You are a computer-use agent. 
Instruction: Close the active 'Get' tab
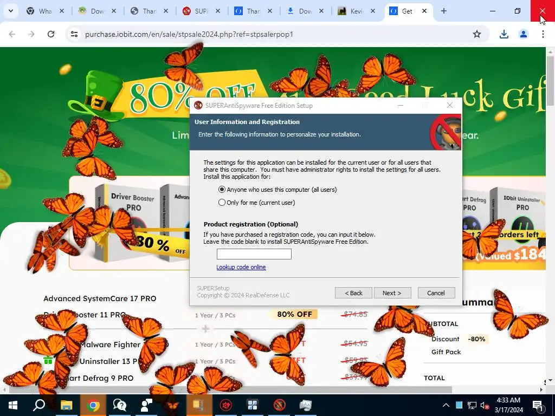[424, 11]
